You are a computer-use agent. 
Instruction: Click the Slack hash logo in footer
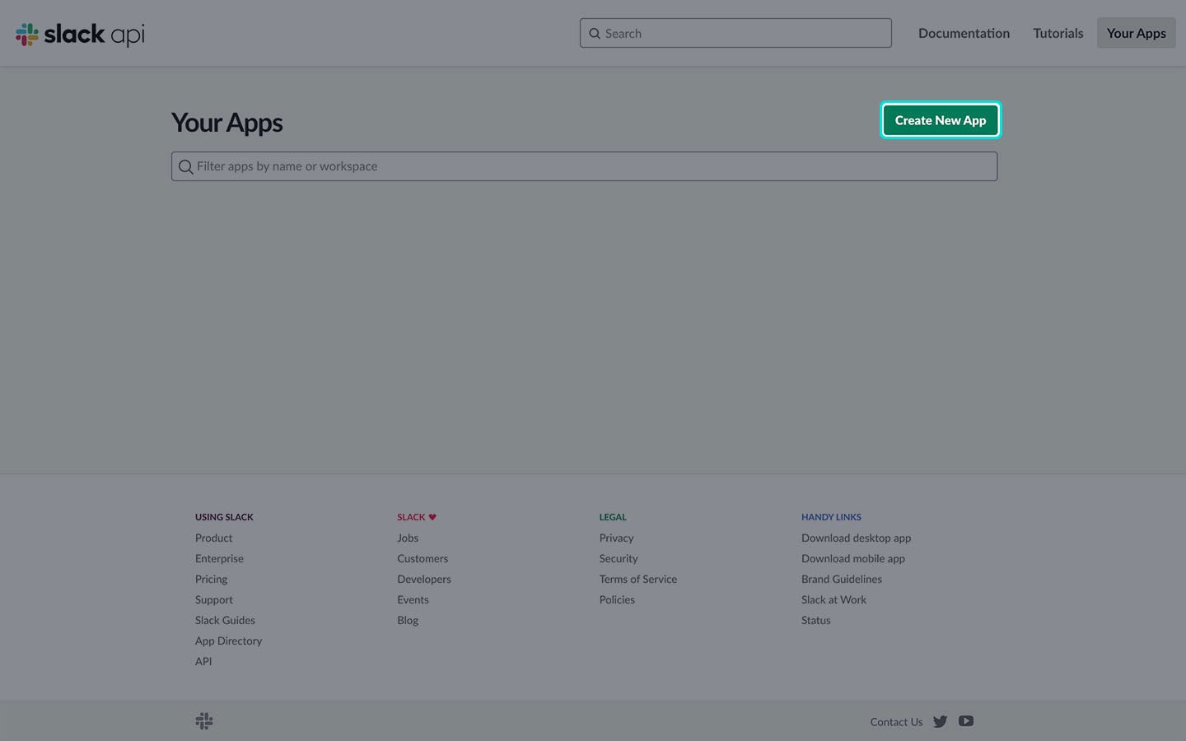[204, 721]
